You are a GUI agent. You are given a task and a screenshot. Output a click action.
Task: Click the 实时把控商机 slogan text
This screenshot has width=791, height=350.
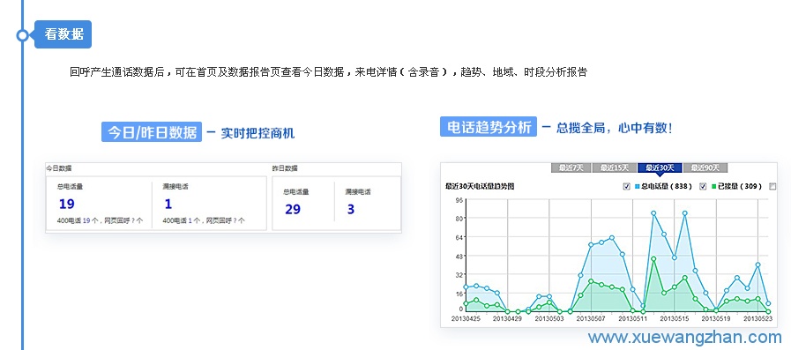click(257, 133)
